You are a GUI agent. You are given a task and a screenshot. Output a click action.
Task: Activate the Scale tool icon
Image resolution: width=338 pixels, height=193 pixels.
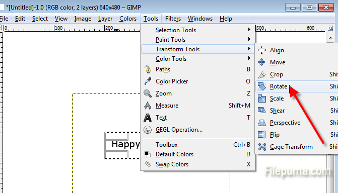(x=262, y=99)
